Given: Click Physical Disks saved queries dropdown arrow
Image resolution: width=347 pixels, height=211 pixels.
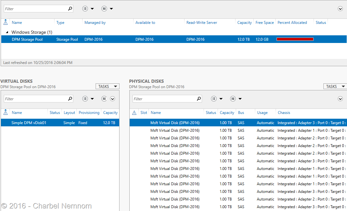Looking at the screenshot, I should [240, 99].
